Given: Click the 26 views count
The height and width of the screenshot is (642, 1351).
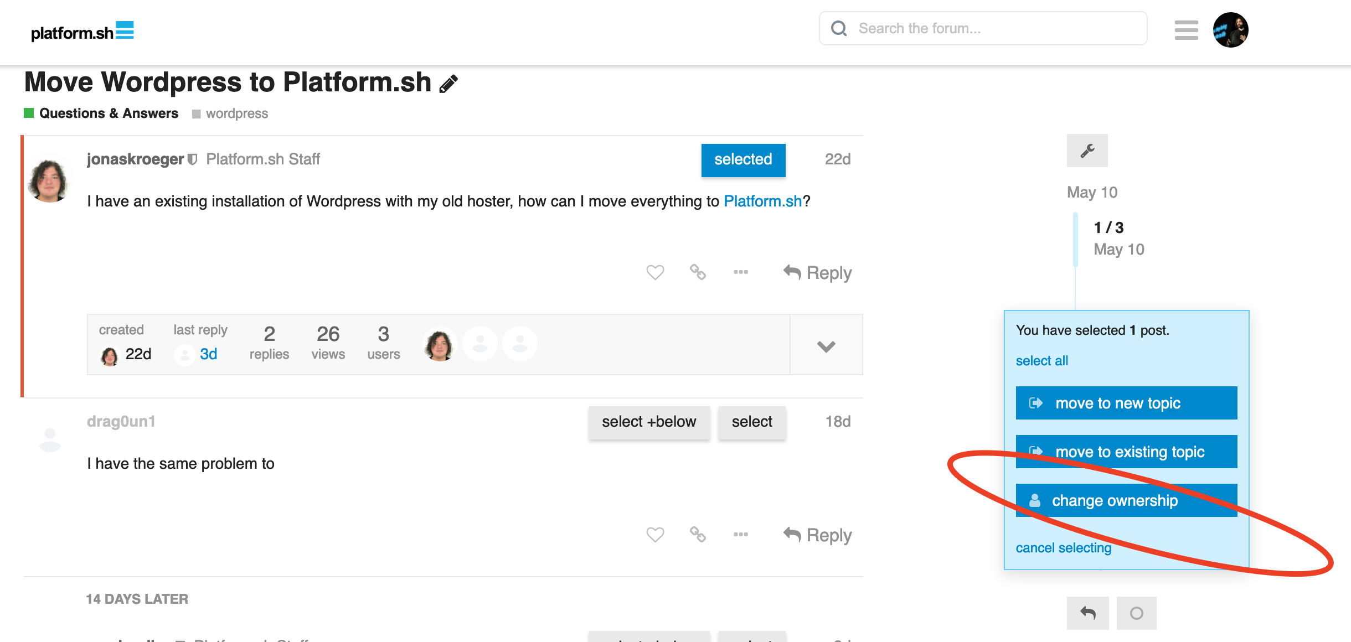Looking at the screenshot, I should (328, 343).
